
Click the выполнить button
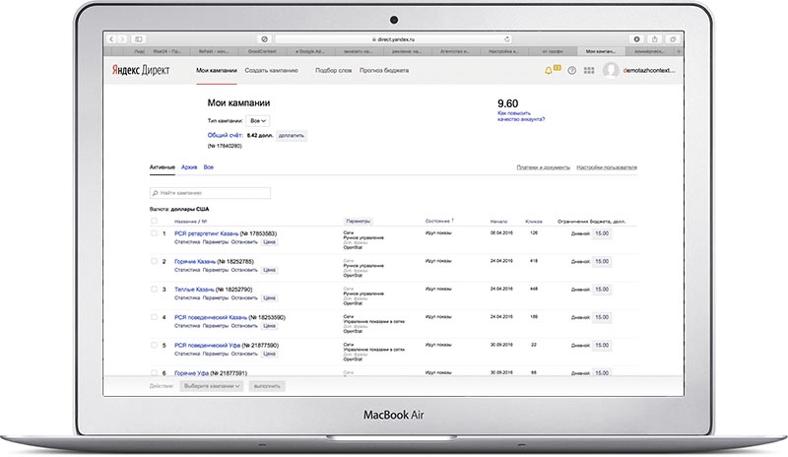(267, 386)
